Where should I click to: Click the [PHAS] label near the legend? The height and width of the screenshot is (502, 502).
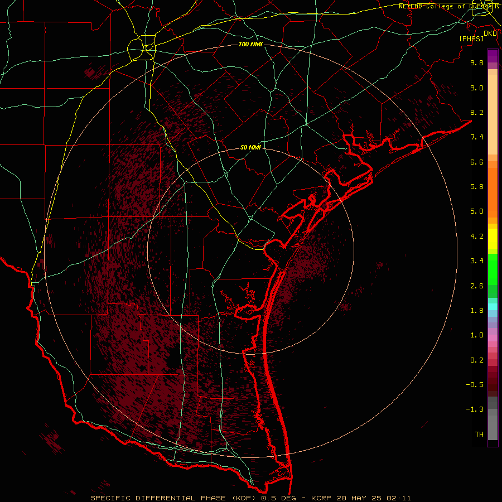tap(471, 38)
